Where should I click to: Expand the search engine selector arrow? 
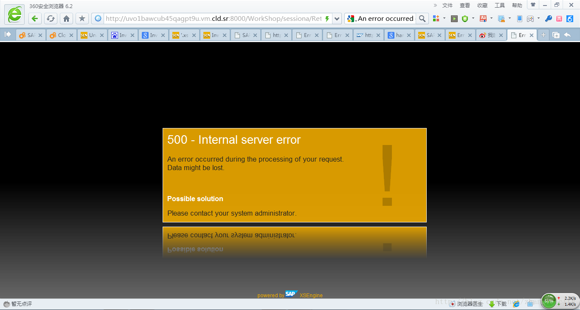coord(356,20)
